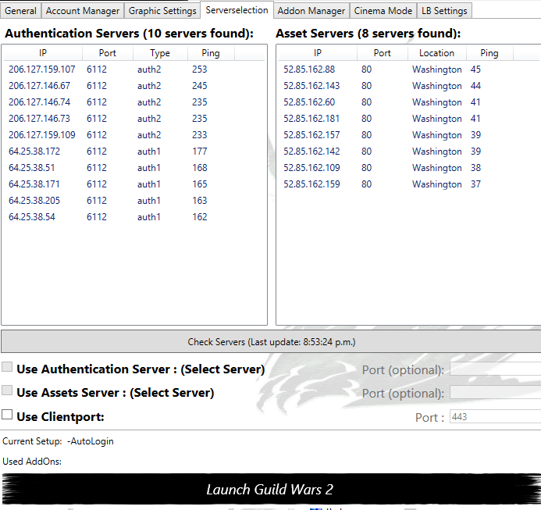541x510 pixels.
Task: Click the Authentication Server optional port field
Action: pyautogui.click(x=496, y=369)
